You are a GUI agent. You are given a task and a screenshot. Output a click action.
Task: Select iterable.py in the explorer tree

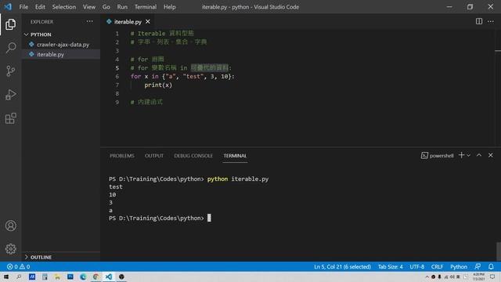point(61,54)
